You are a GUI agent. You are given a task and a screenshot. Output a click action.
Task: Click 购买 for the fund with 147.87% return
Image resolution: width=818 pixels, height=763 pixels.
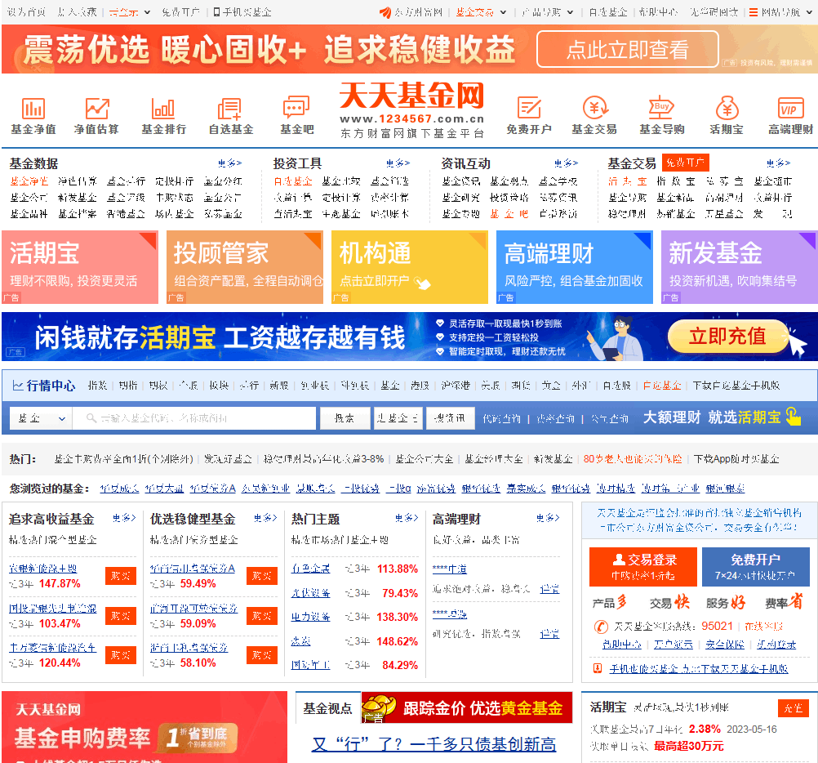click(x=121, y=576)
